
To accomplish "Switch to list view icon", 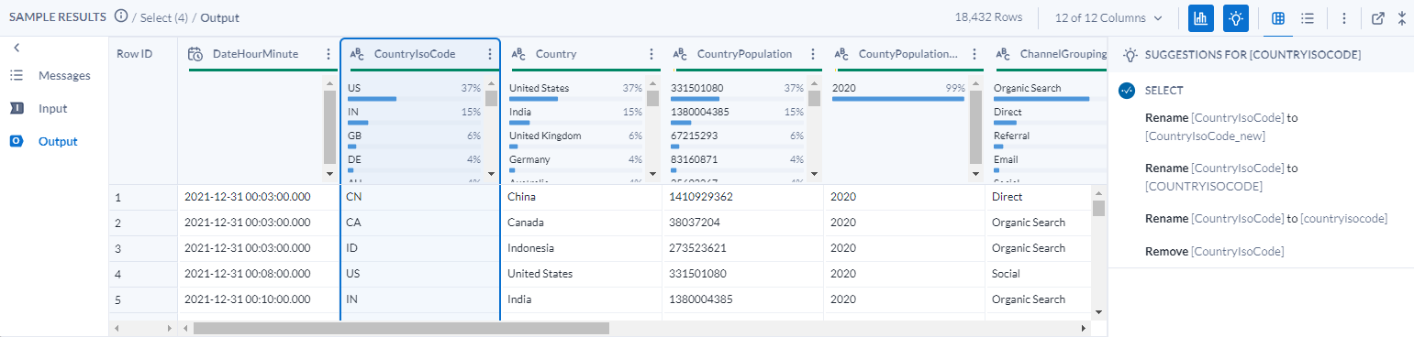I will pyautogui.click(x=1308, y=18).
